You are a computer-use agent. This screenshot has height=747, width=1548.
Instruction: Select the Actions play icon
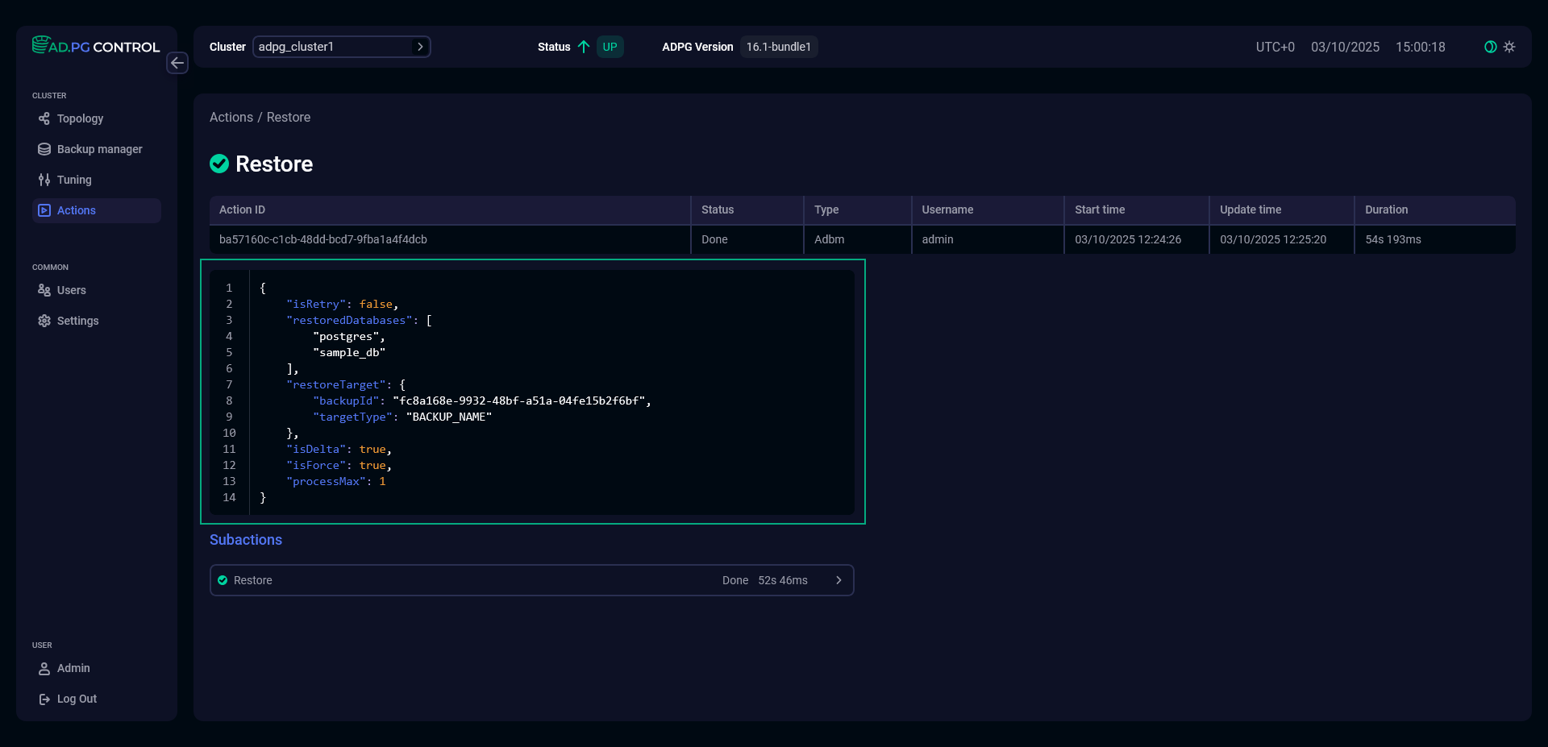[44, 210]
